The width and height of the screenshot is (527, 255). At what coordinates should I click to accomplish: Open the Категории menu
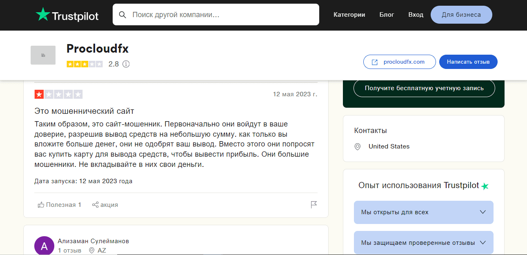click(349, 15)
